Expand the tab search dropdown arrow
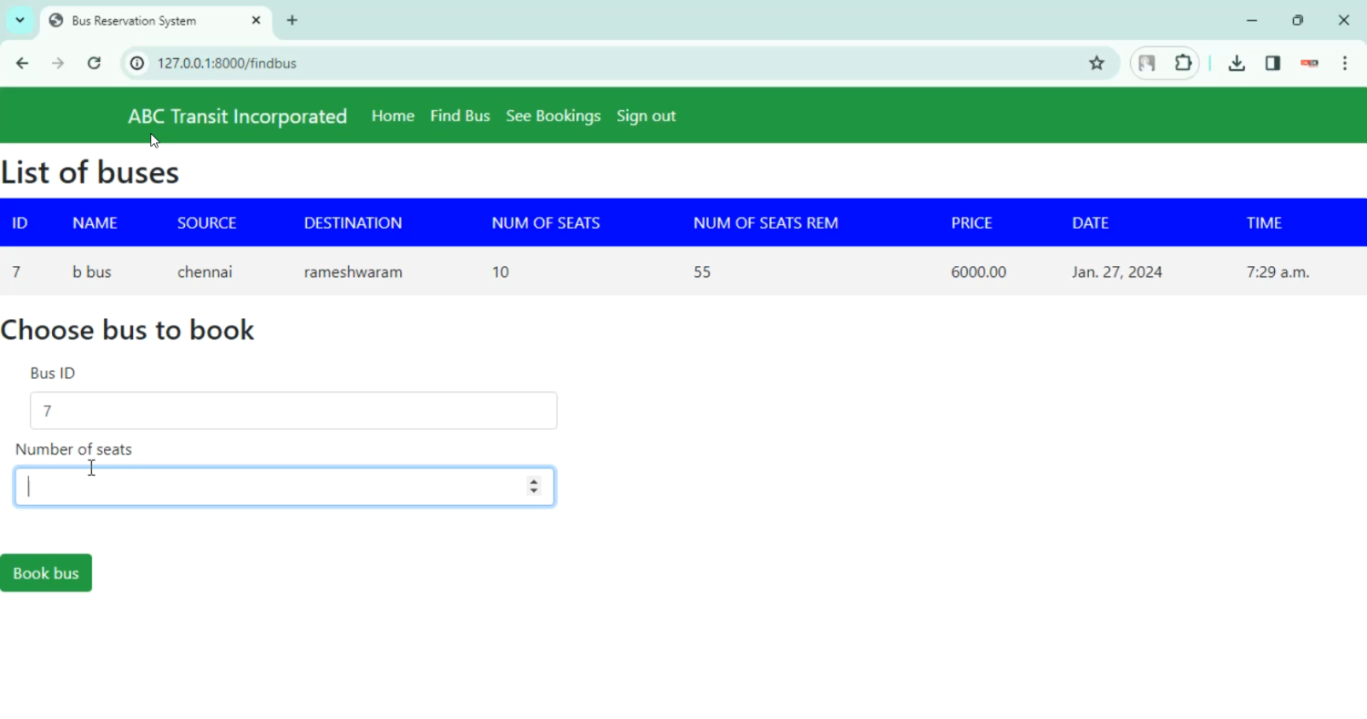Viewport: 1367px width, 719px height. click(19, 20)
